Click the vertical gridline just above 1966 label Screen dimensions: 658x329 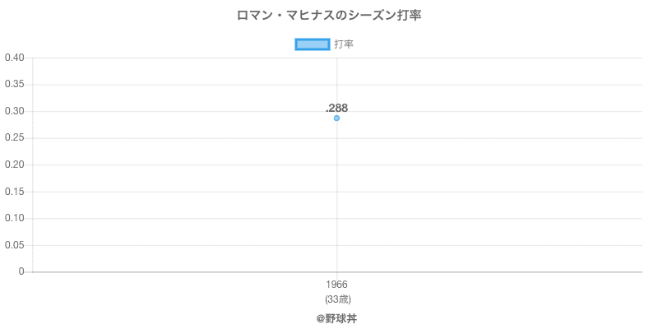[x=336, y=247]
